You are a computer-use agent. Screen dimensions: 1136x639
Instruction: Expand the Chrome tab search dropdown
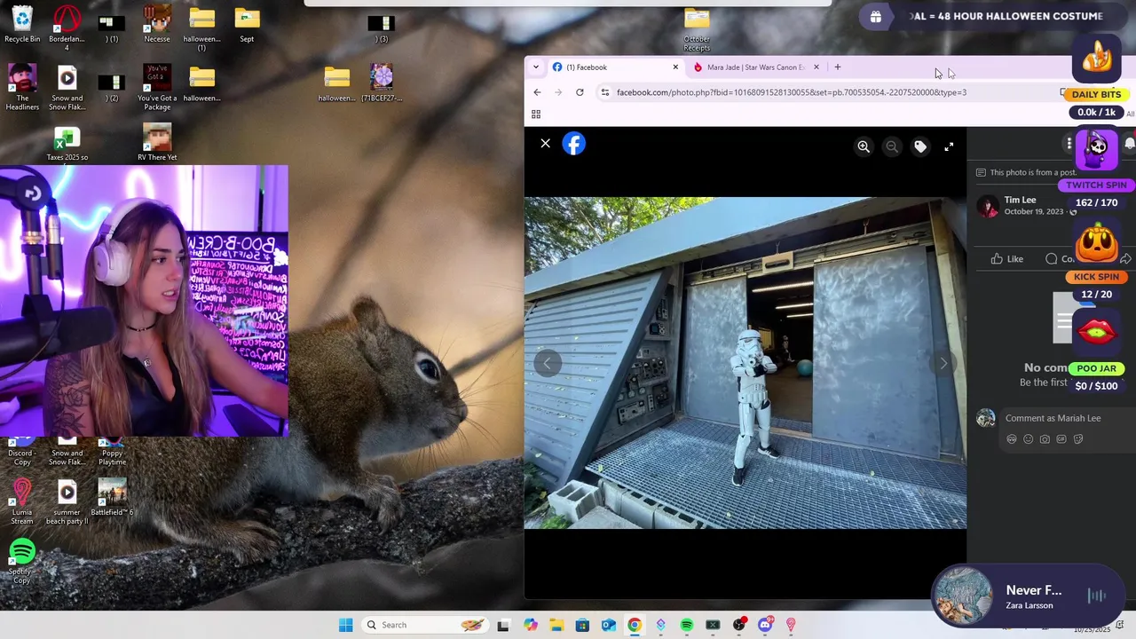coord(536,67)
